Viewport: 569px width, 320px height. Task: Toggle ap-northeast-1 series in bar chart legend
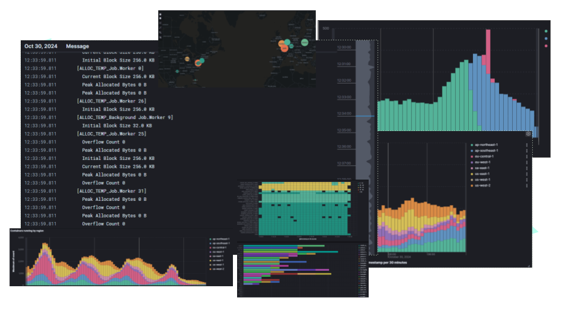click(x=486, y=145)
